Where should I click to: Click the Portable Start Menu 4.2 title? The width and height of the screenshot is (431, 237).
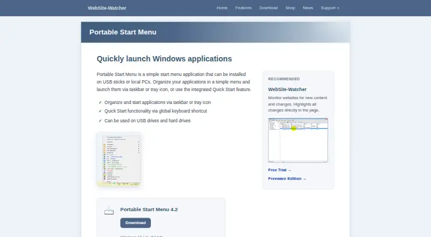click(149, 210)
